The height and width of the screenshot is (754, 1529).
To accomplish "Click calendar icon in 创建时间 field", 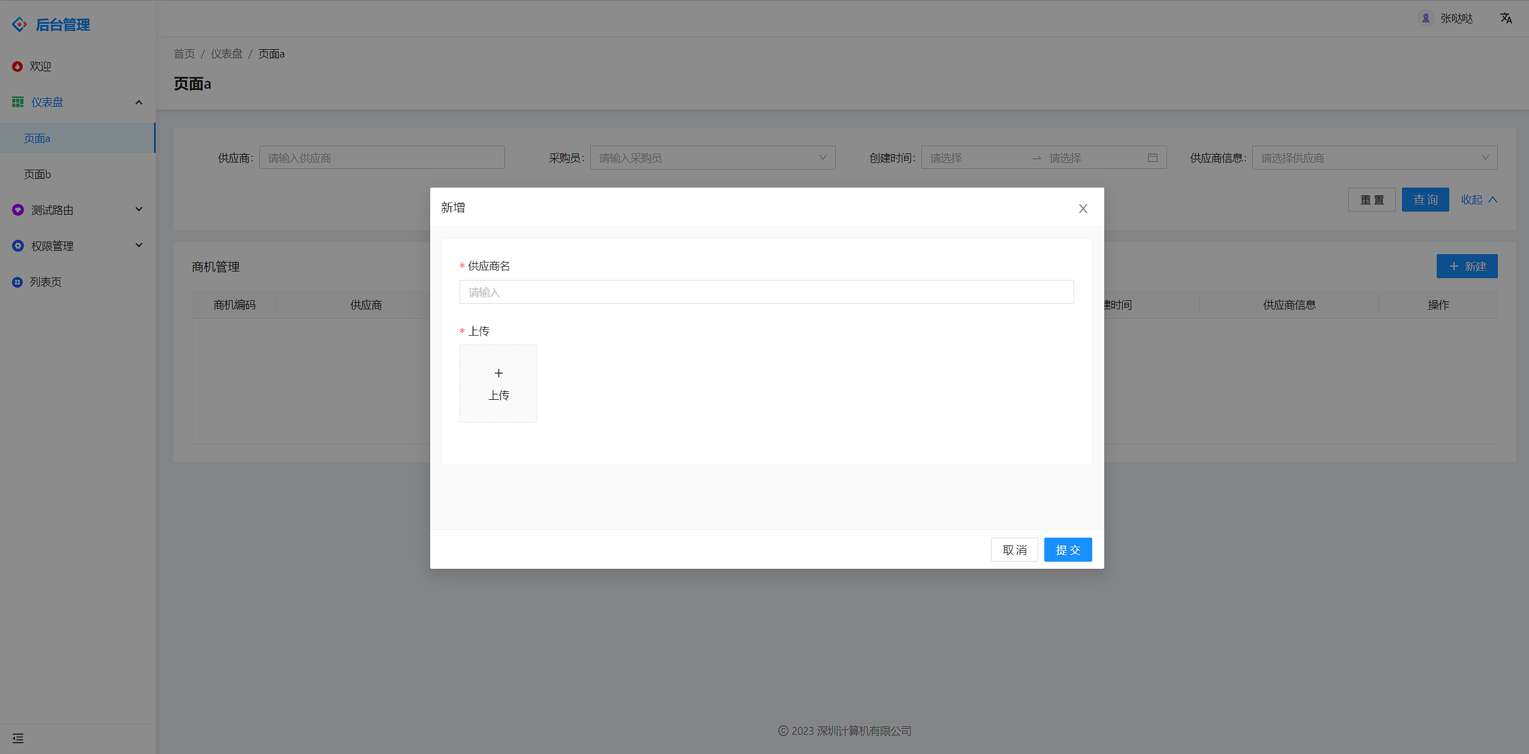I will [x=1153, y=158].
